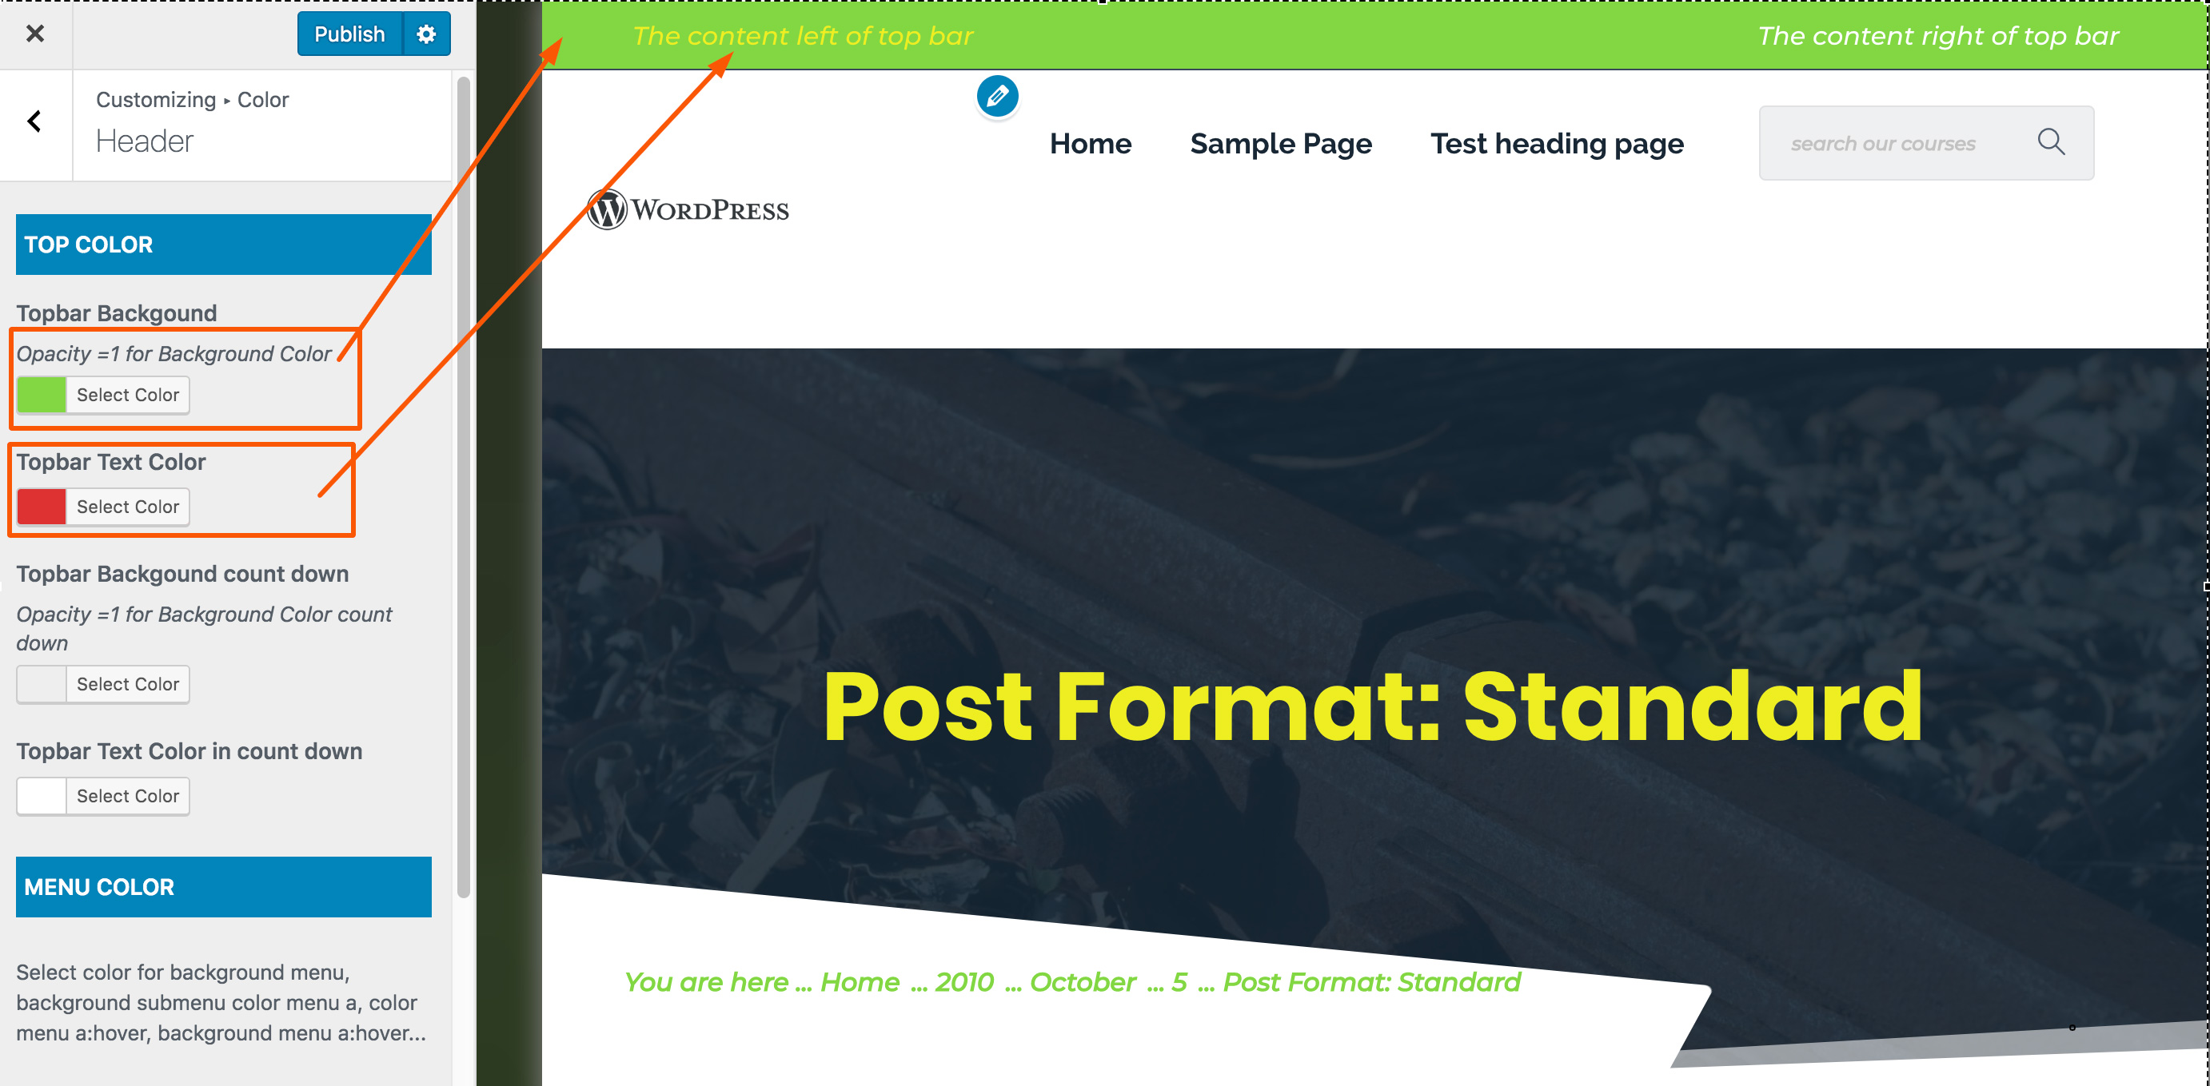
Task: Open the green Topbar Background color swatch
Action: pos(42,395)
